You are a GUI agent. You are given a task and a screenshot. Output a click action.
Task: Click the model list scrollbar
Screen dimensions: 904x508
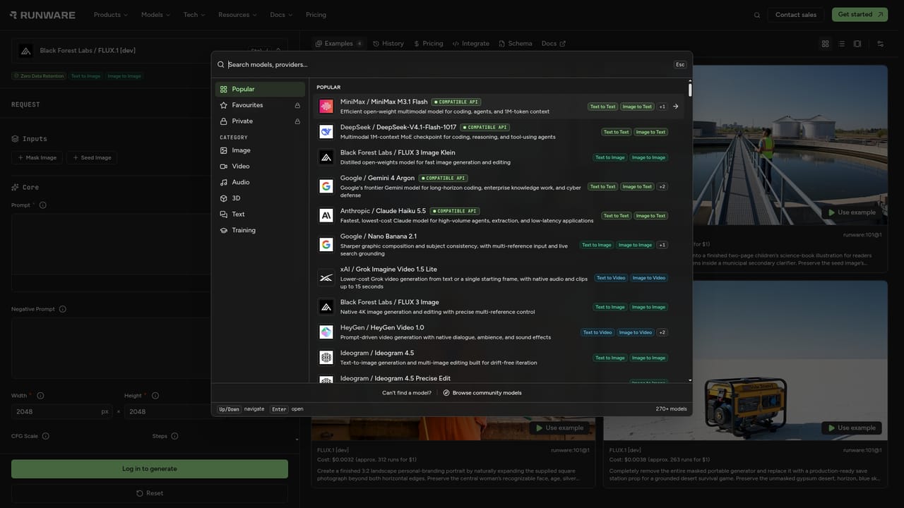pos(690,90)
